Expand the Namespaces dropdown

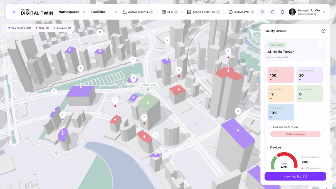[x=72, y=12]
